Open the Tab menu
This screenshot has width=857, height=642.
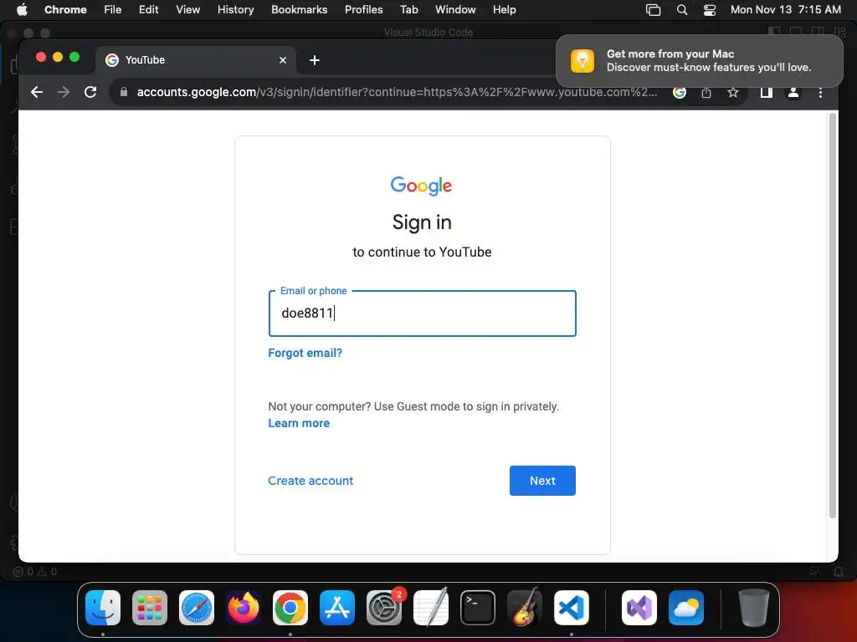[408, 9]
